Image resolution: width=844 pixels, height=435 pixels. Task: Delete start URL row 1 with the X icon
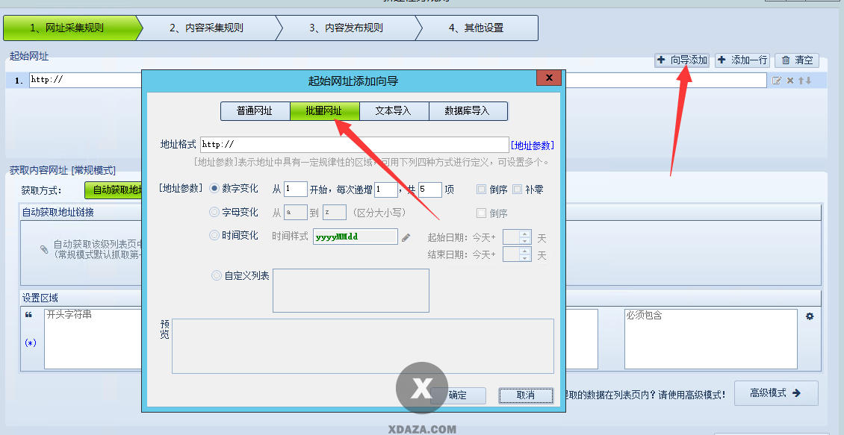tap(790, 81)
